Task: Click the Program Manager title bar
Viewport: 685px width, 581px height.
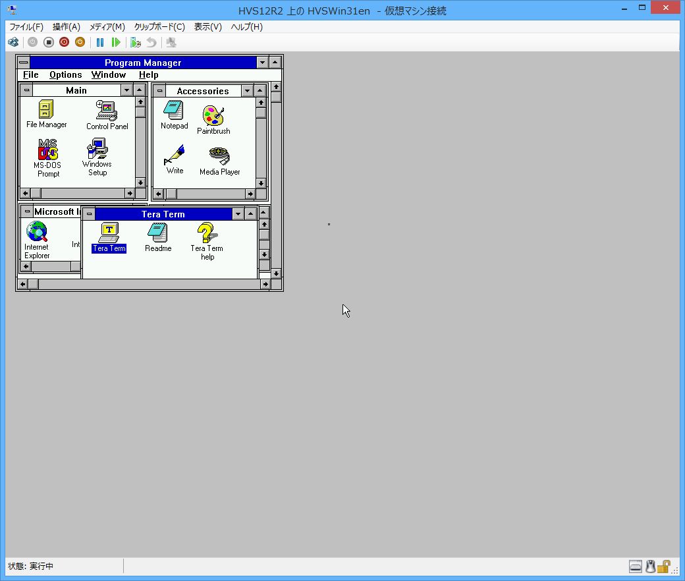Action: click(x=143, y=63)
